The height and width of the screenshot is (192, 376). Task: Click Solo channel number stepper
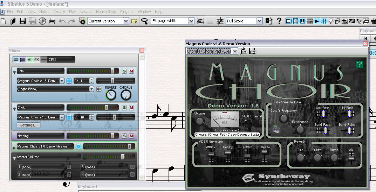(91, 81)
